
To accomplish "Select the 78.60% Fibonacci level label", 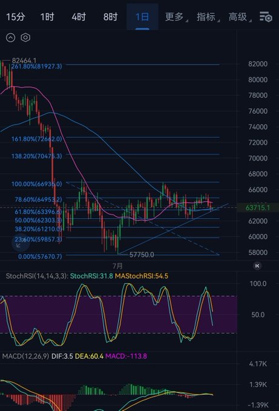I will pos(38,199).
